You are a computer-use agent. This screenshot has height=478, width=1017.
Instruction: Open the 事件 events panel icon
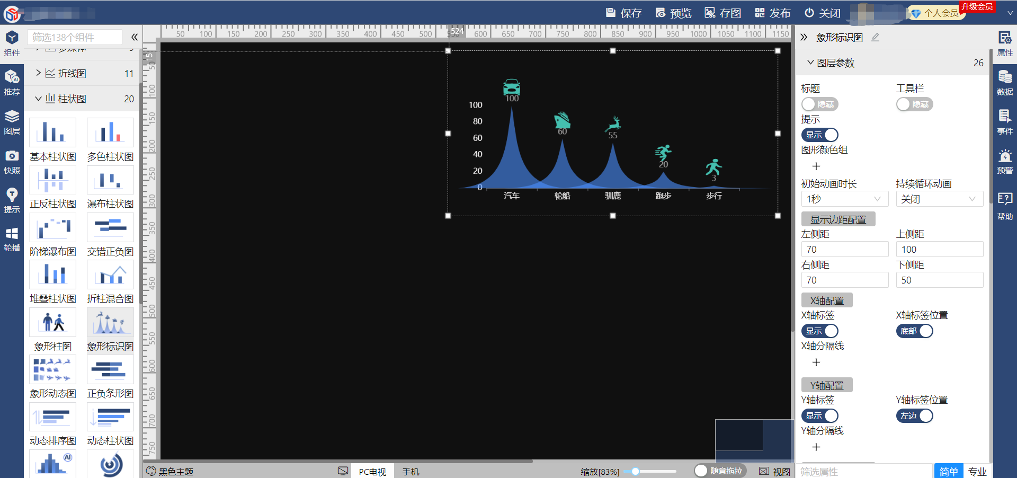pyautogui.click(x=1005, y=122)
